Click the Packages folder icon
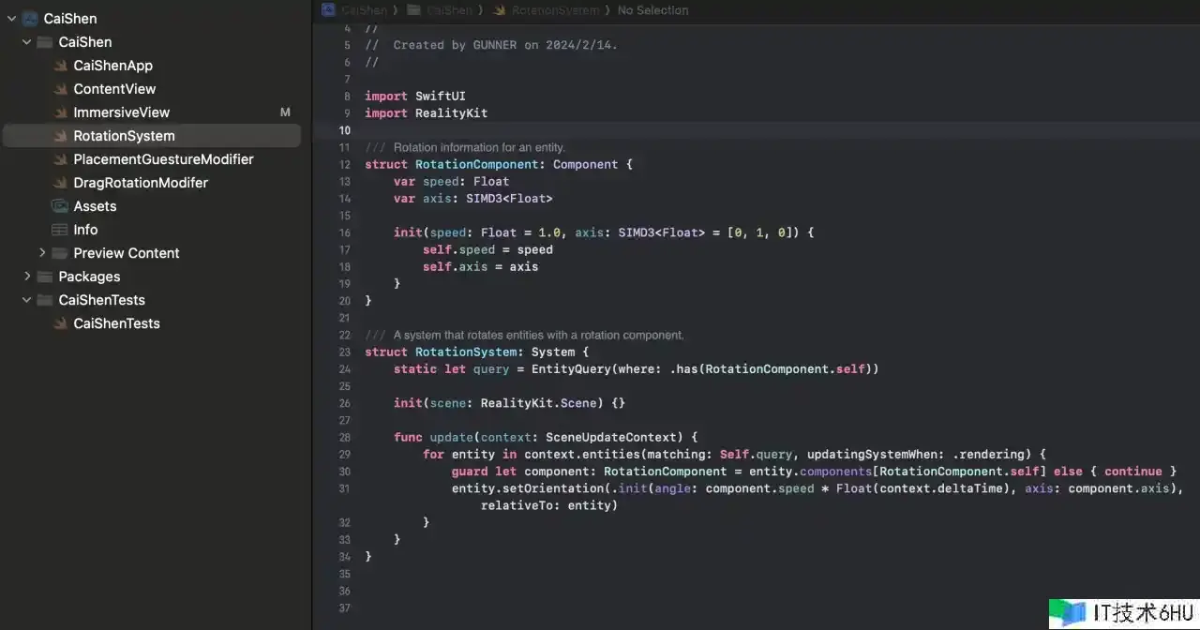 pos(44,277)
